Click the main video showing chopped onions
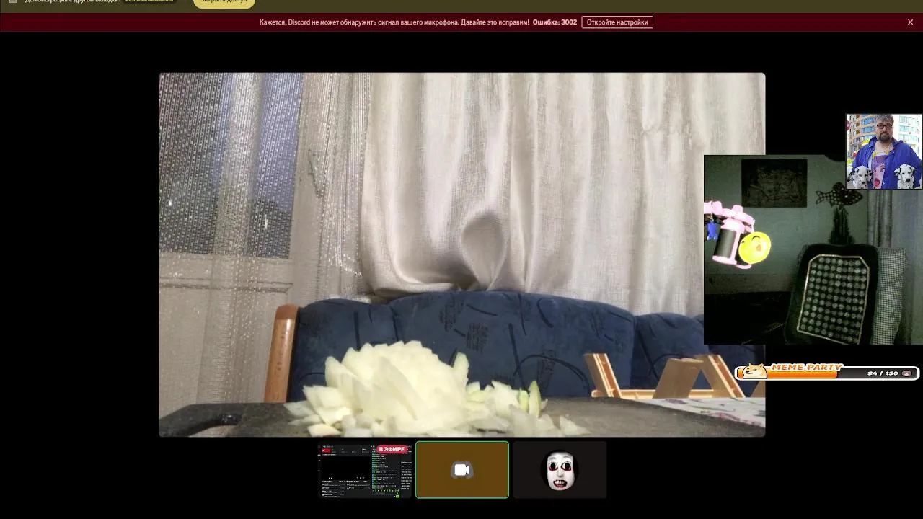923x519 pixels. tap(461, 254)
